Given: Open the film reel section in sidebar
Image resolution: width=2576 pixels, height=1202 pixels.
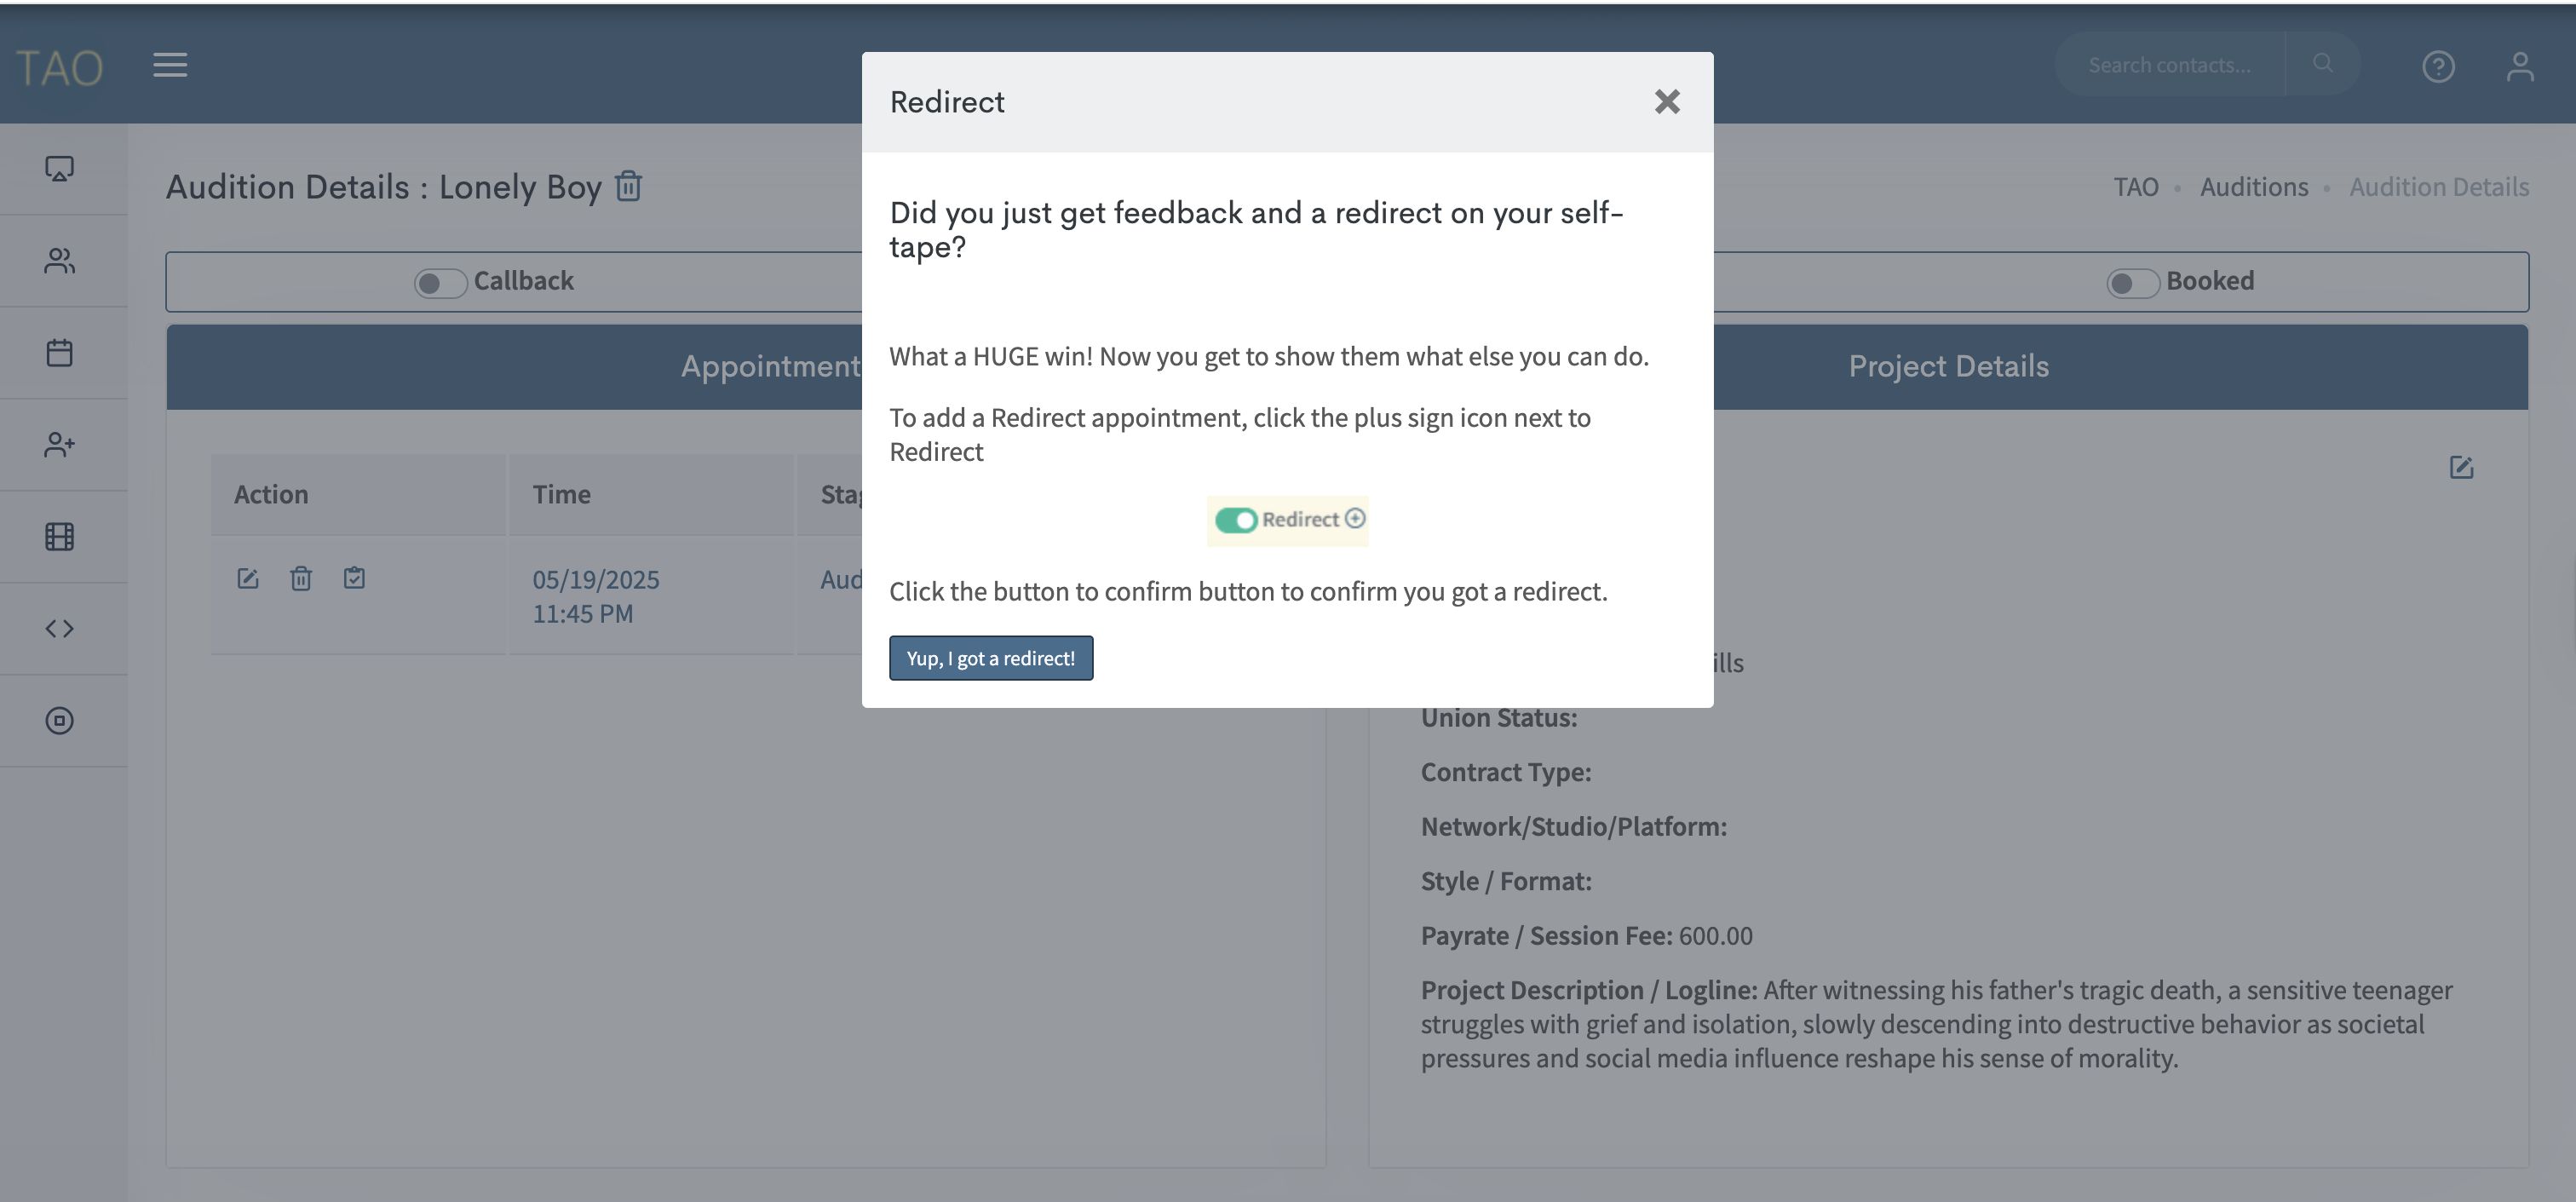Looking at the screenshot, I should tap(60, 537).
